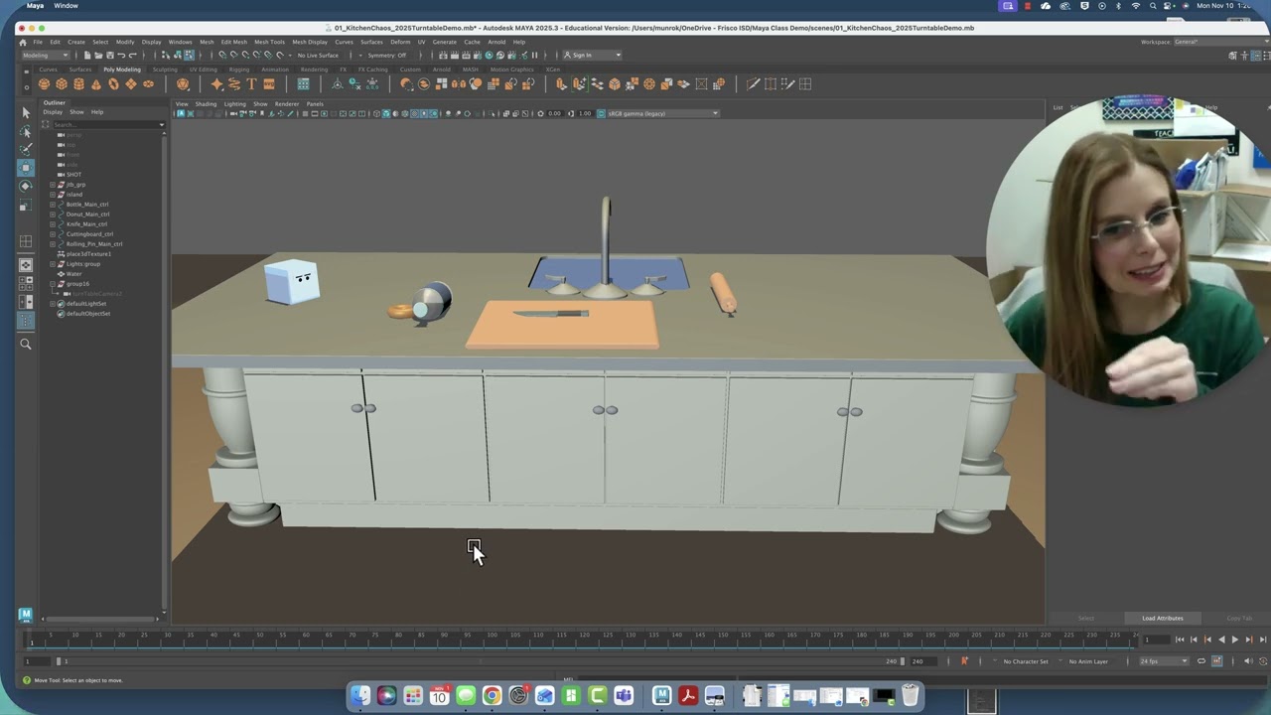Viewport: 1271px width, 715px height.
Task: Open the sRGB gamma (legacy) view transform dropdown
Action: (662, 113)
